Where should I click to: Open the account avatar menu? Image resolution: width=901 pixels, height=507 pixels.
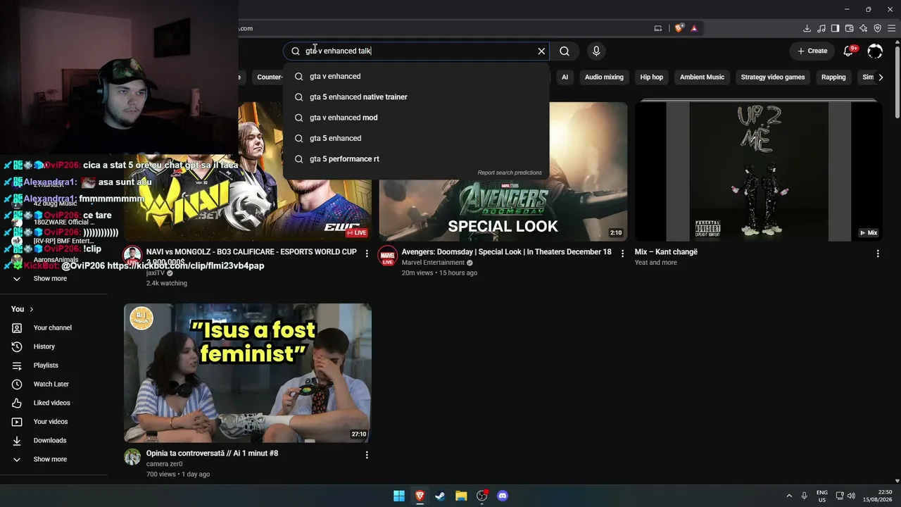[875, 51]
